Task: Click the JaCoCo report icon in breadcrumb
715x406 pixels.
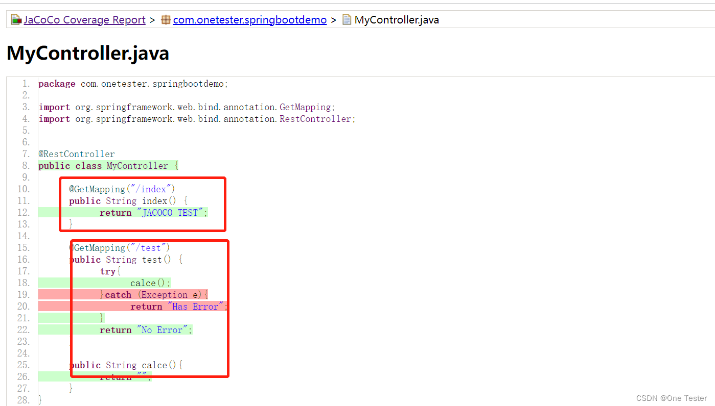Action: click(16, 20)
